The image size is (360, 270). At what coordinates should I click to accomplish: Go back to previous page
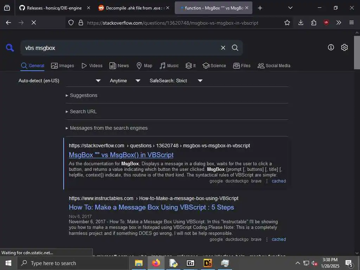(8, 22)
